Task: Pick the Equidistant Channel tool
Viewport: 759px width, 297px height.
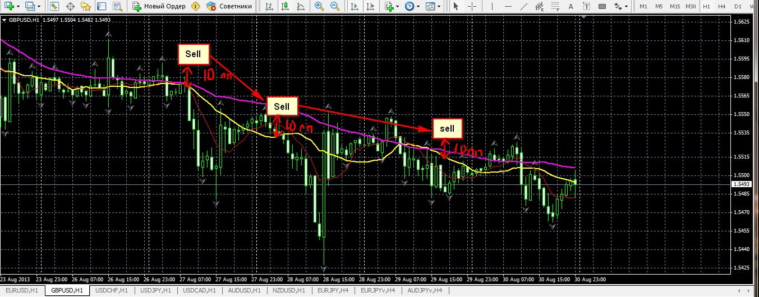Action: pyautogui.click(x=538, y=7)
